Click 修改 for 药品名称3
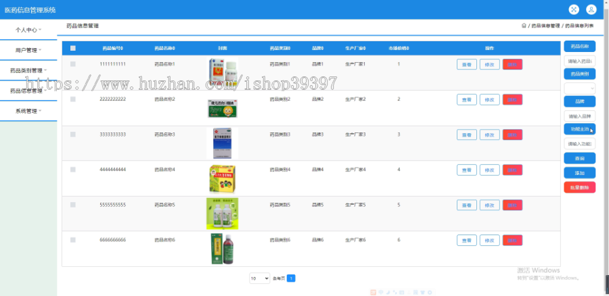Screen dimensions: 609x296 pyautogui.click(x=490, y=134)
